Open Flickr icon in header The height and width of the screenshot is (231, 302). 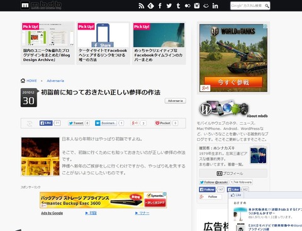pos(187,6)
